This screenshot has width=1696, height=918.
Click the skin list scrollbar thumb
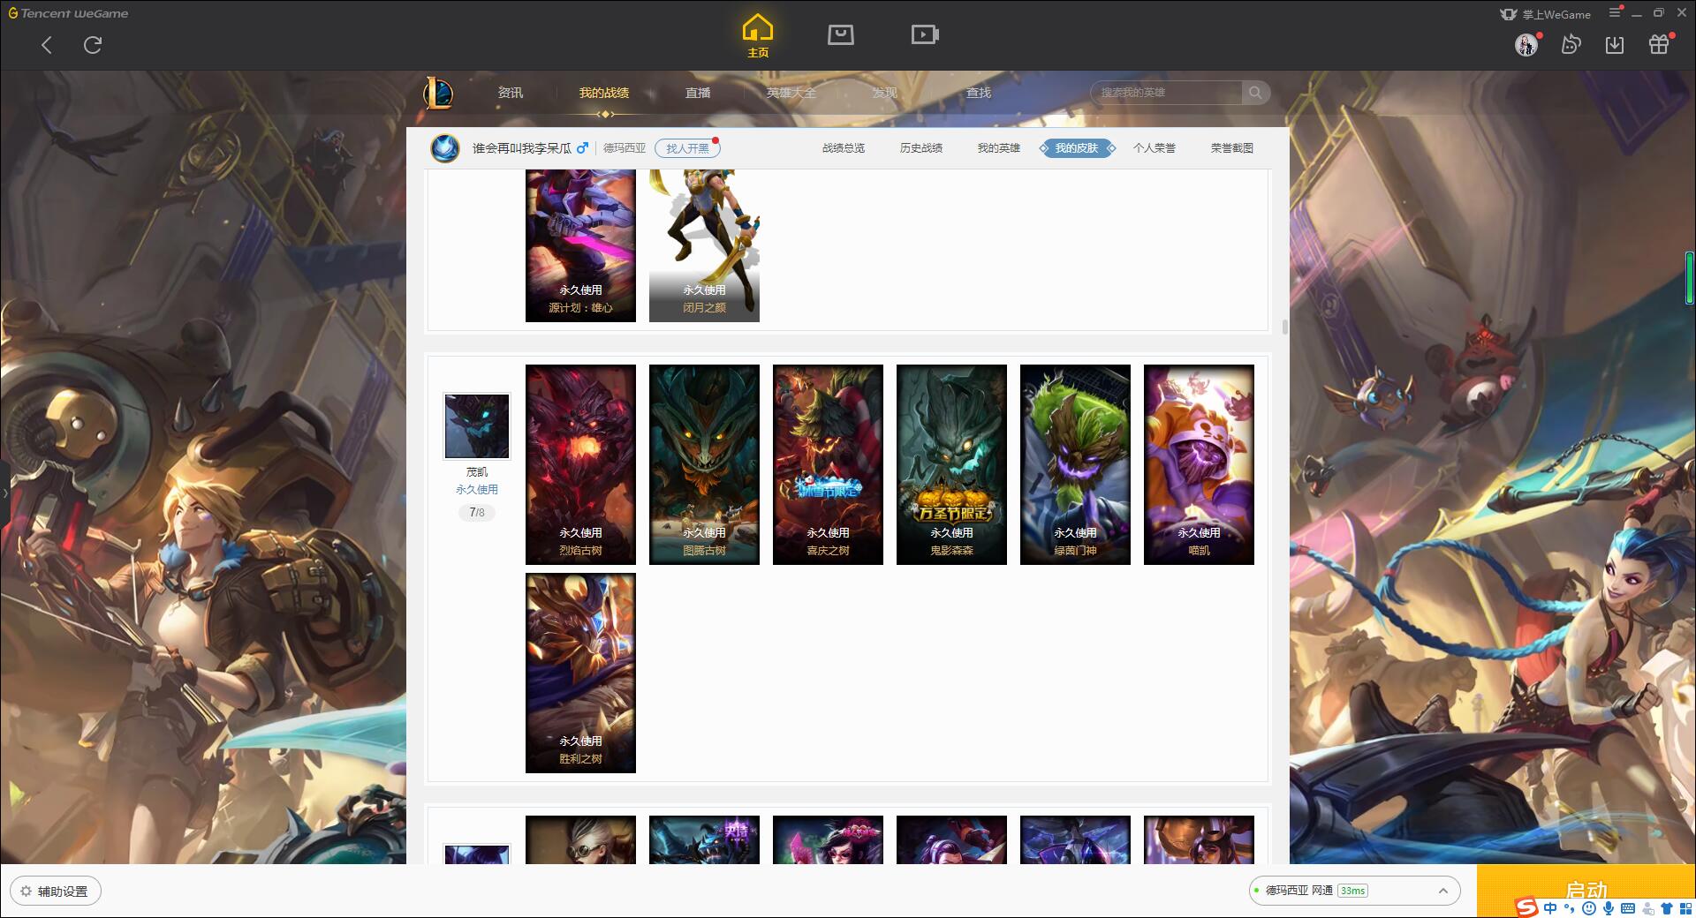pyautogui.click(x=1284, y=327)
